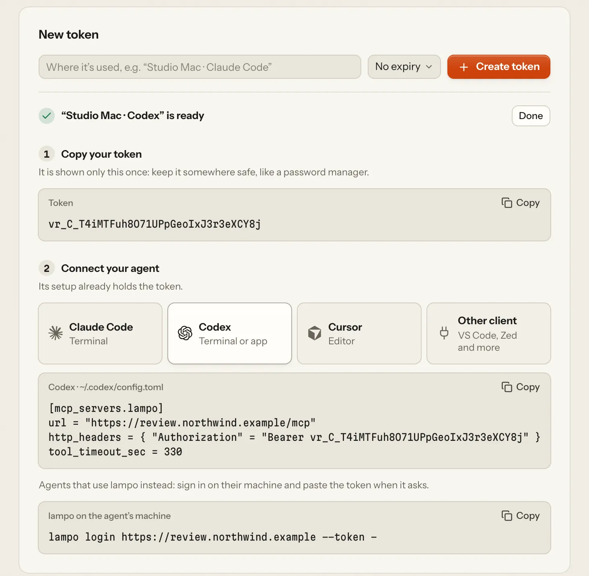
Task: Click the 'It is shown only this once' note
Action: pos(204,172)
